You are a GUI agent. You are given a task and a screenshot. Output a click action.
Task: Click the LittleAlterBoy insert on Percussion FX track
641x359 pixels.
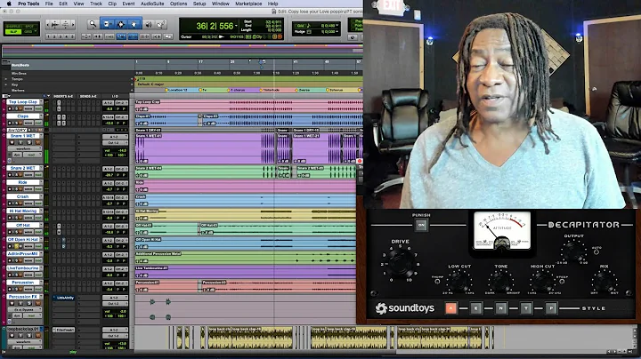pyautogui.click(x=64, y=298)
